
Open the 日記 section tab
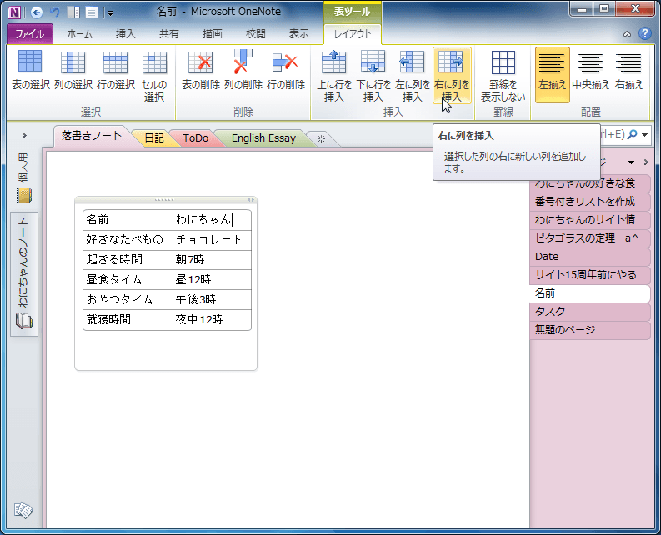(x=154, y=137)
